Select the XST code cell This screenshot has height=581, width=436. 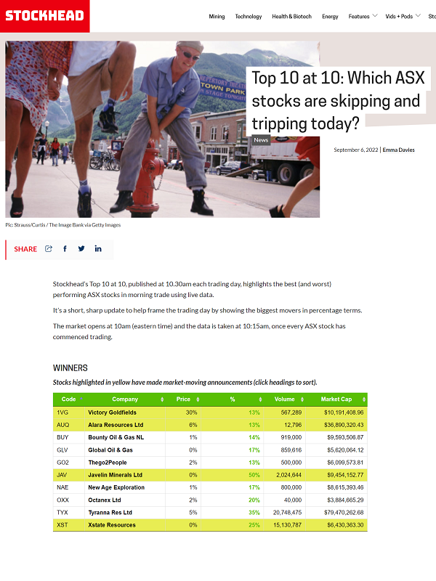pos(69,525)
